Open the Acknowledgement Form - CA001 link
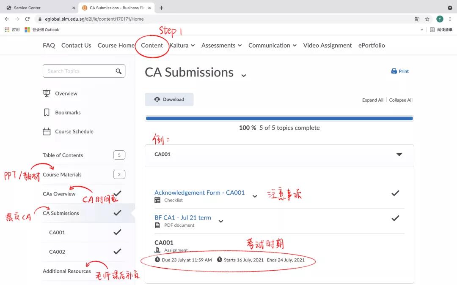 (199, 193)
